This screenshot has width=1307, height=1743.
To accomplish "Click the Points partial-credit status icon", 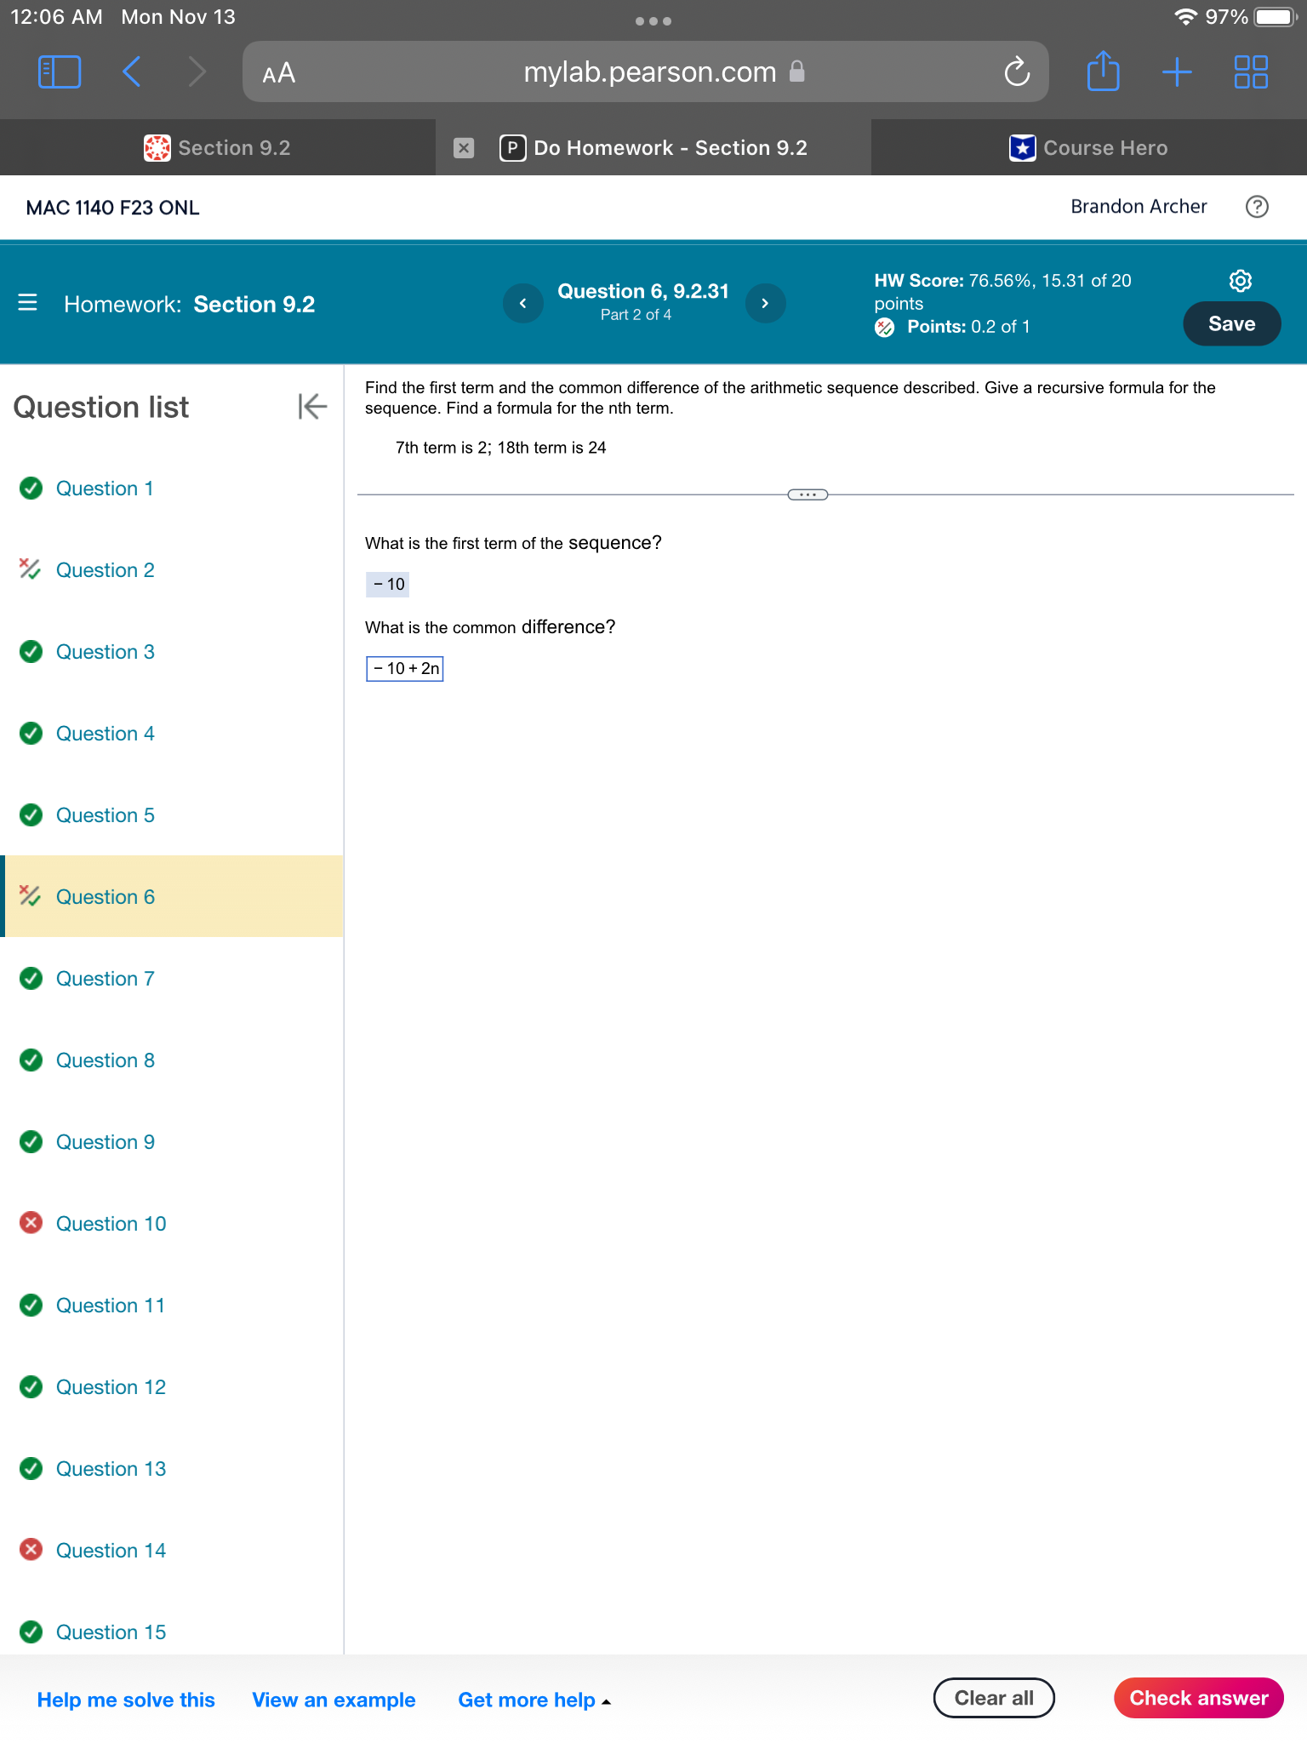I will pos(885,328).
